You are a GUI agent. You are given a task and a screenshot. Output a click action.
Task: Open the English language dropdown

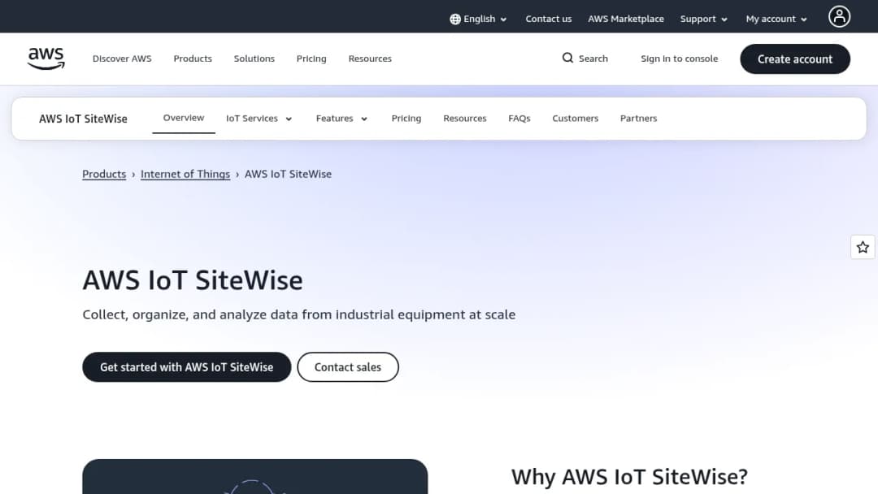[x=478, y=19]
